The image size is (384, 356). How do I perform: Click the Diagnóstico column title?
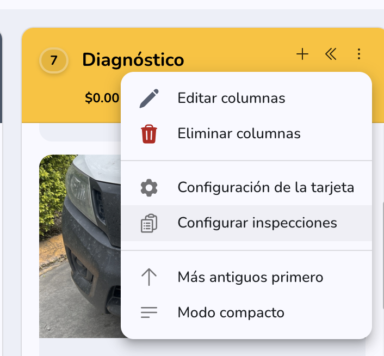click(133, 60)
